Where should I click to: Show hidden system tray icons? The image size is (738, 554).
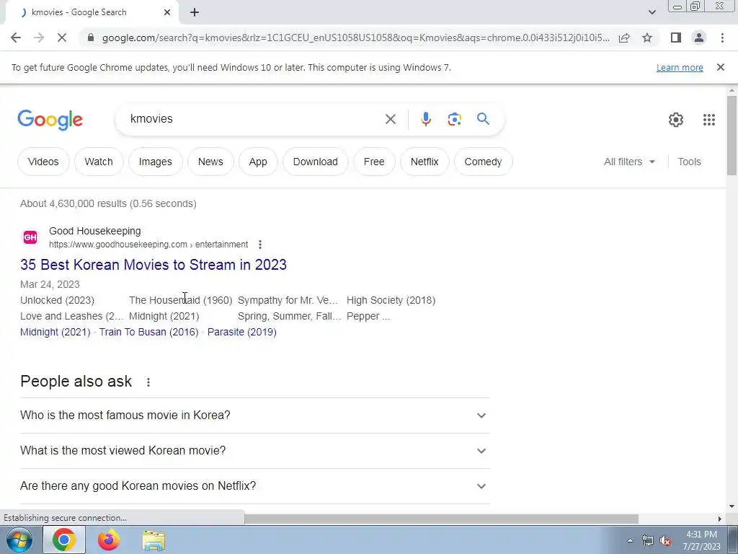[x=630, y=540]
